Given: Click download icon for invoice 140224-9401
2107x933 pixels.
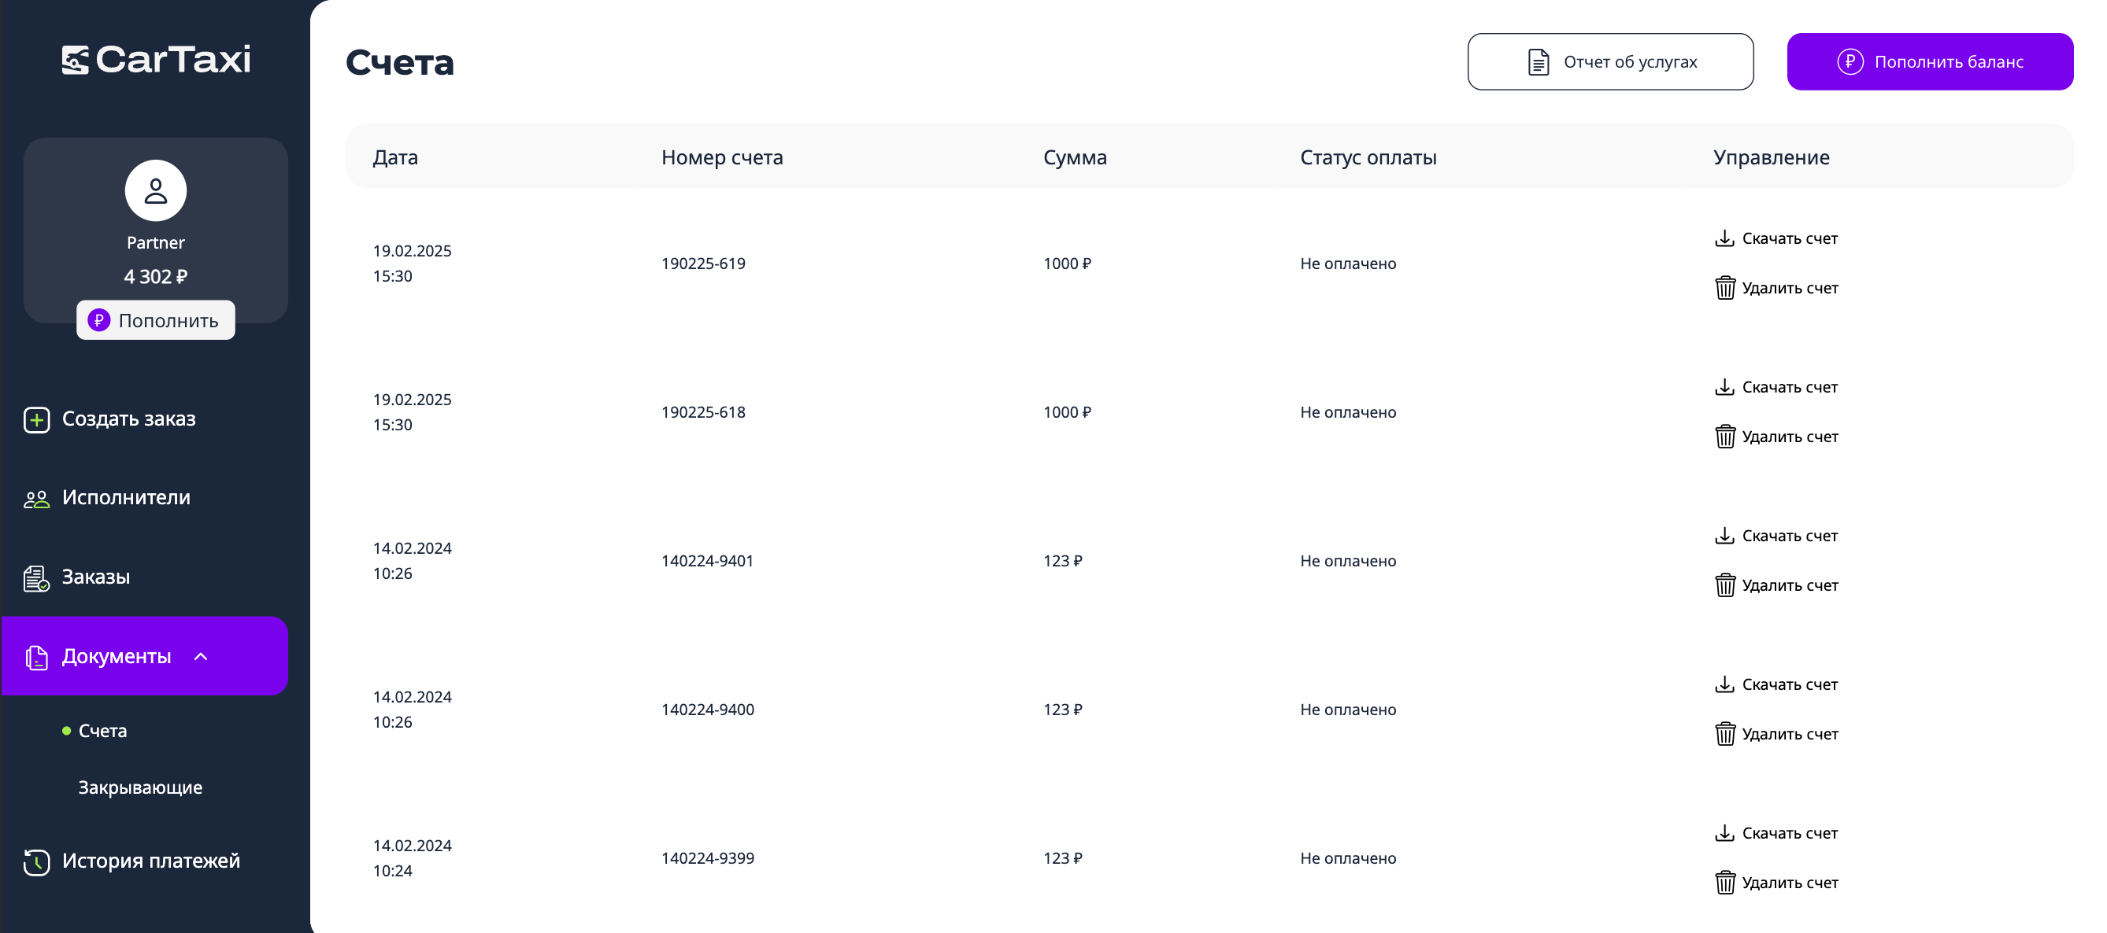Looking at the screenshot, I should click(x=1724, y=535).
